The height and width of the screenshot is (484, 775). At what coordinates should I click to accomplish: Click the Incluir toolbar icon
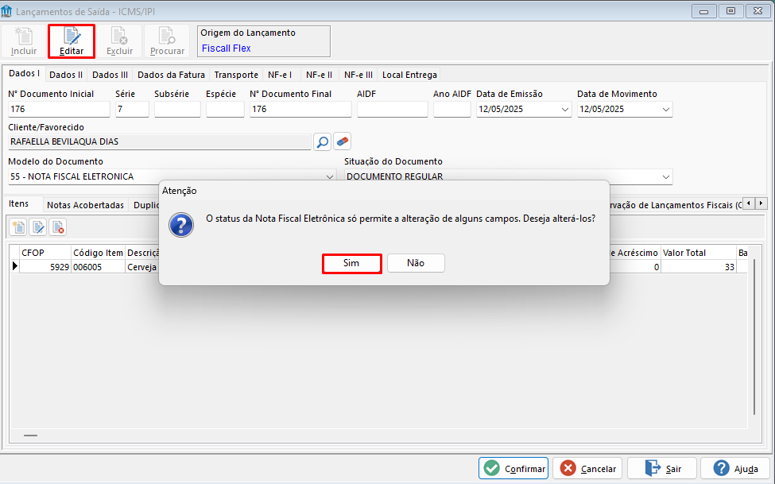pyautogui.click(x=24, y=41)
